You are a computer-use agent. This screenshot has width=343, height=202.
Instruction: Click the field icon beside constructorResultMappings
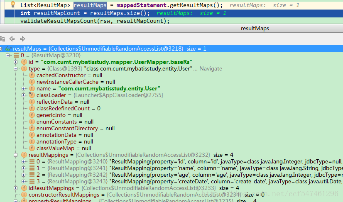click(24, 195)
